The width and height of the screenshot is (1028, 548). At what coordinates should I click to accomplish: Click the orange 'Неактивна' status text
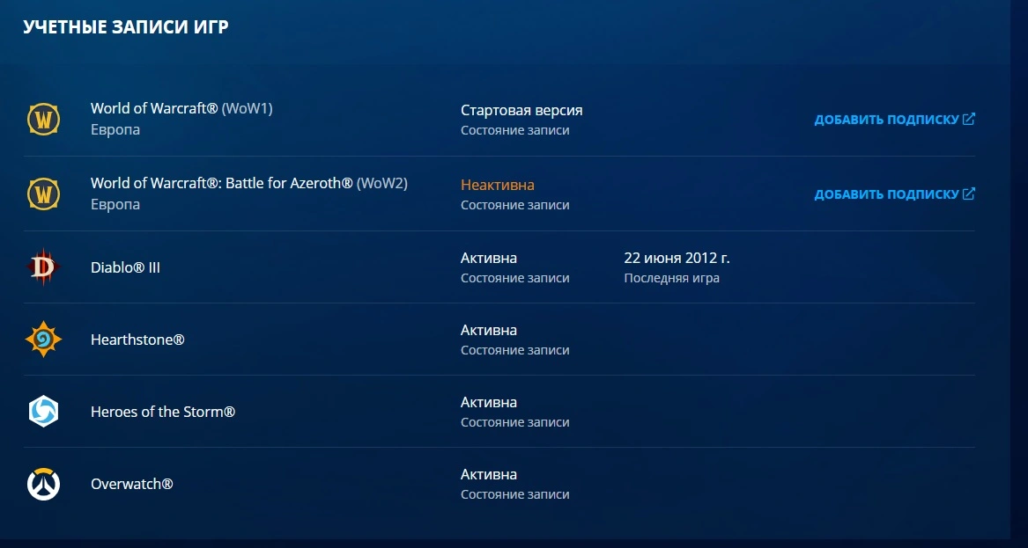click(x=497, y=186)
